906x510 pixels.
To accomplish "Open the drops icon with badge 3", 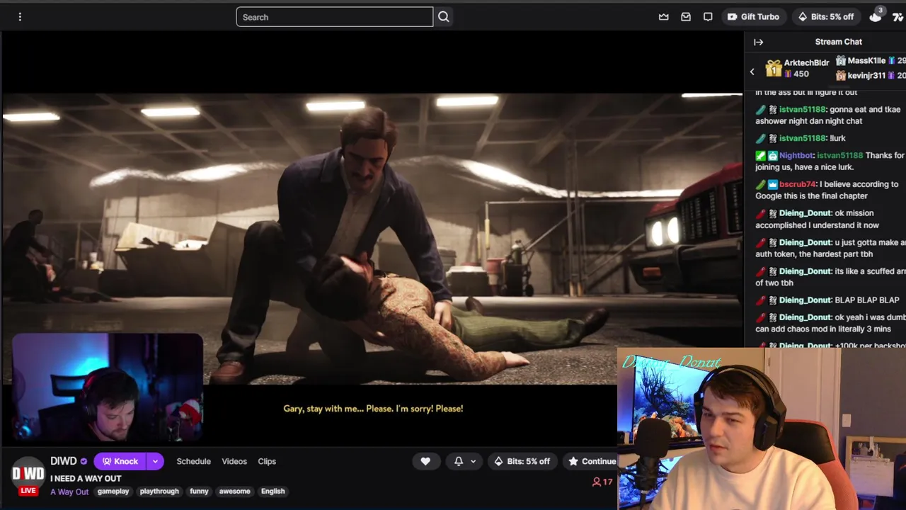I will pos(876,16).
